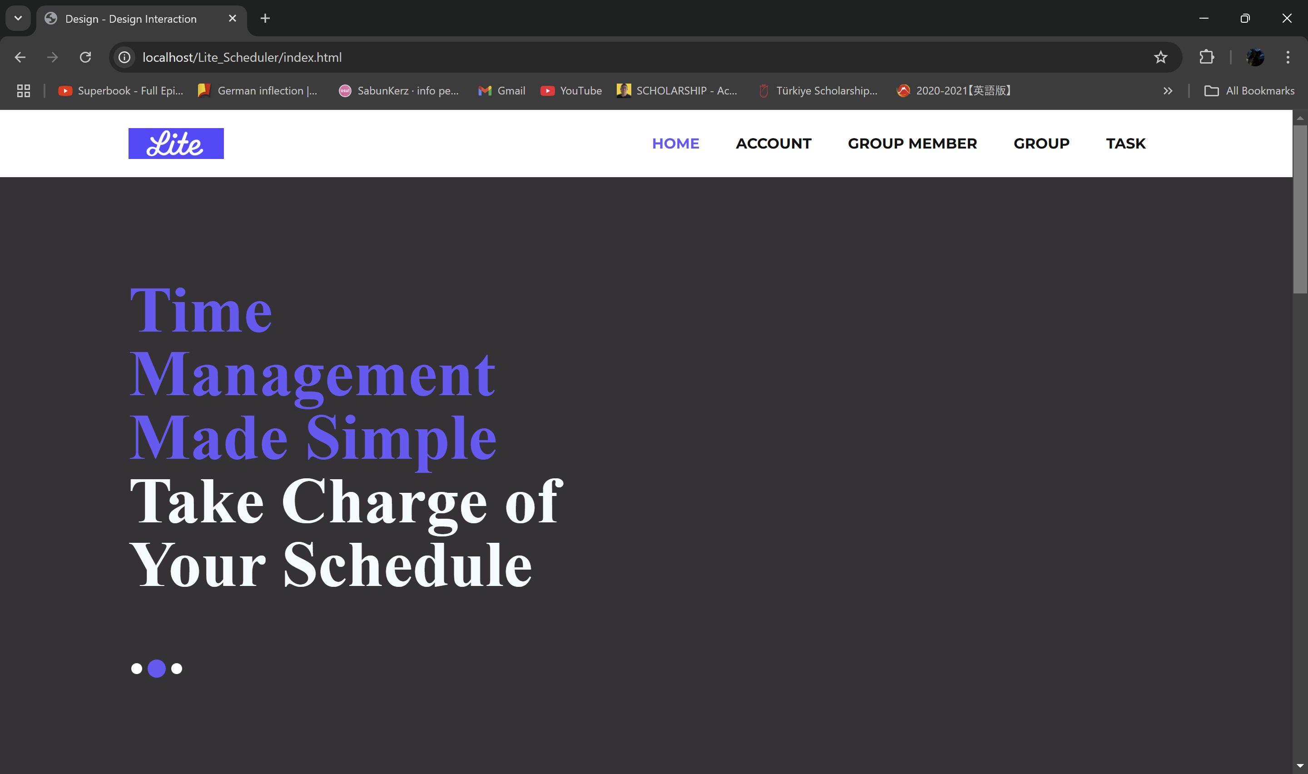The height and width of the screenshot is (774, 1308).
Task: Open the Gmail bookmark
Action: (501, 91)
